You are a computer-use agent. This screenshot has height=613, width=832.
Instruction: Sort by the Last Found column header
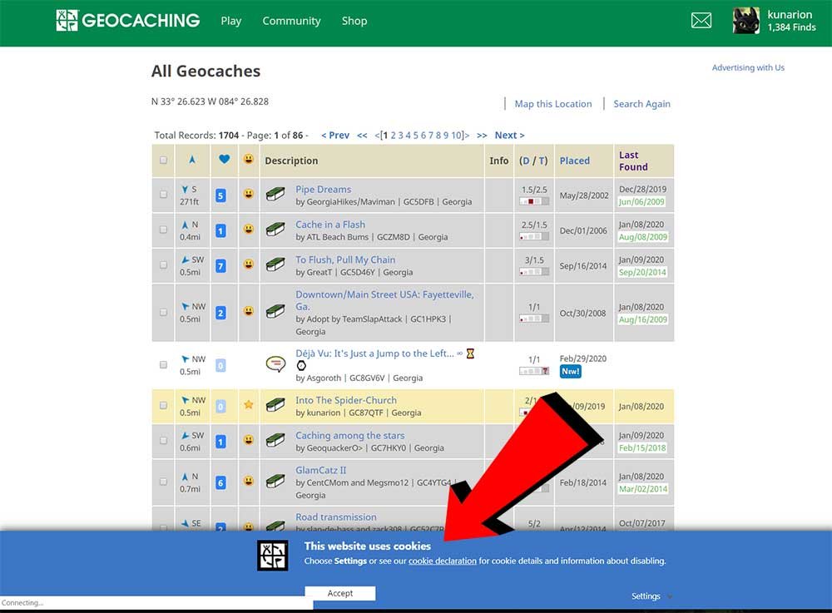(633, 161)
